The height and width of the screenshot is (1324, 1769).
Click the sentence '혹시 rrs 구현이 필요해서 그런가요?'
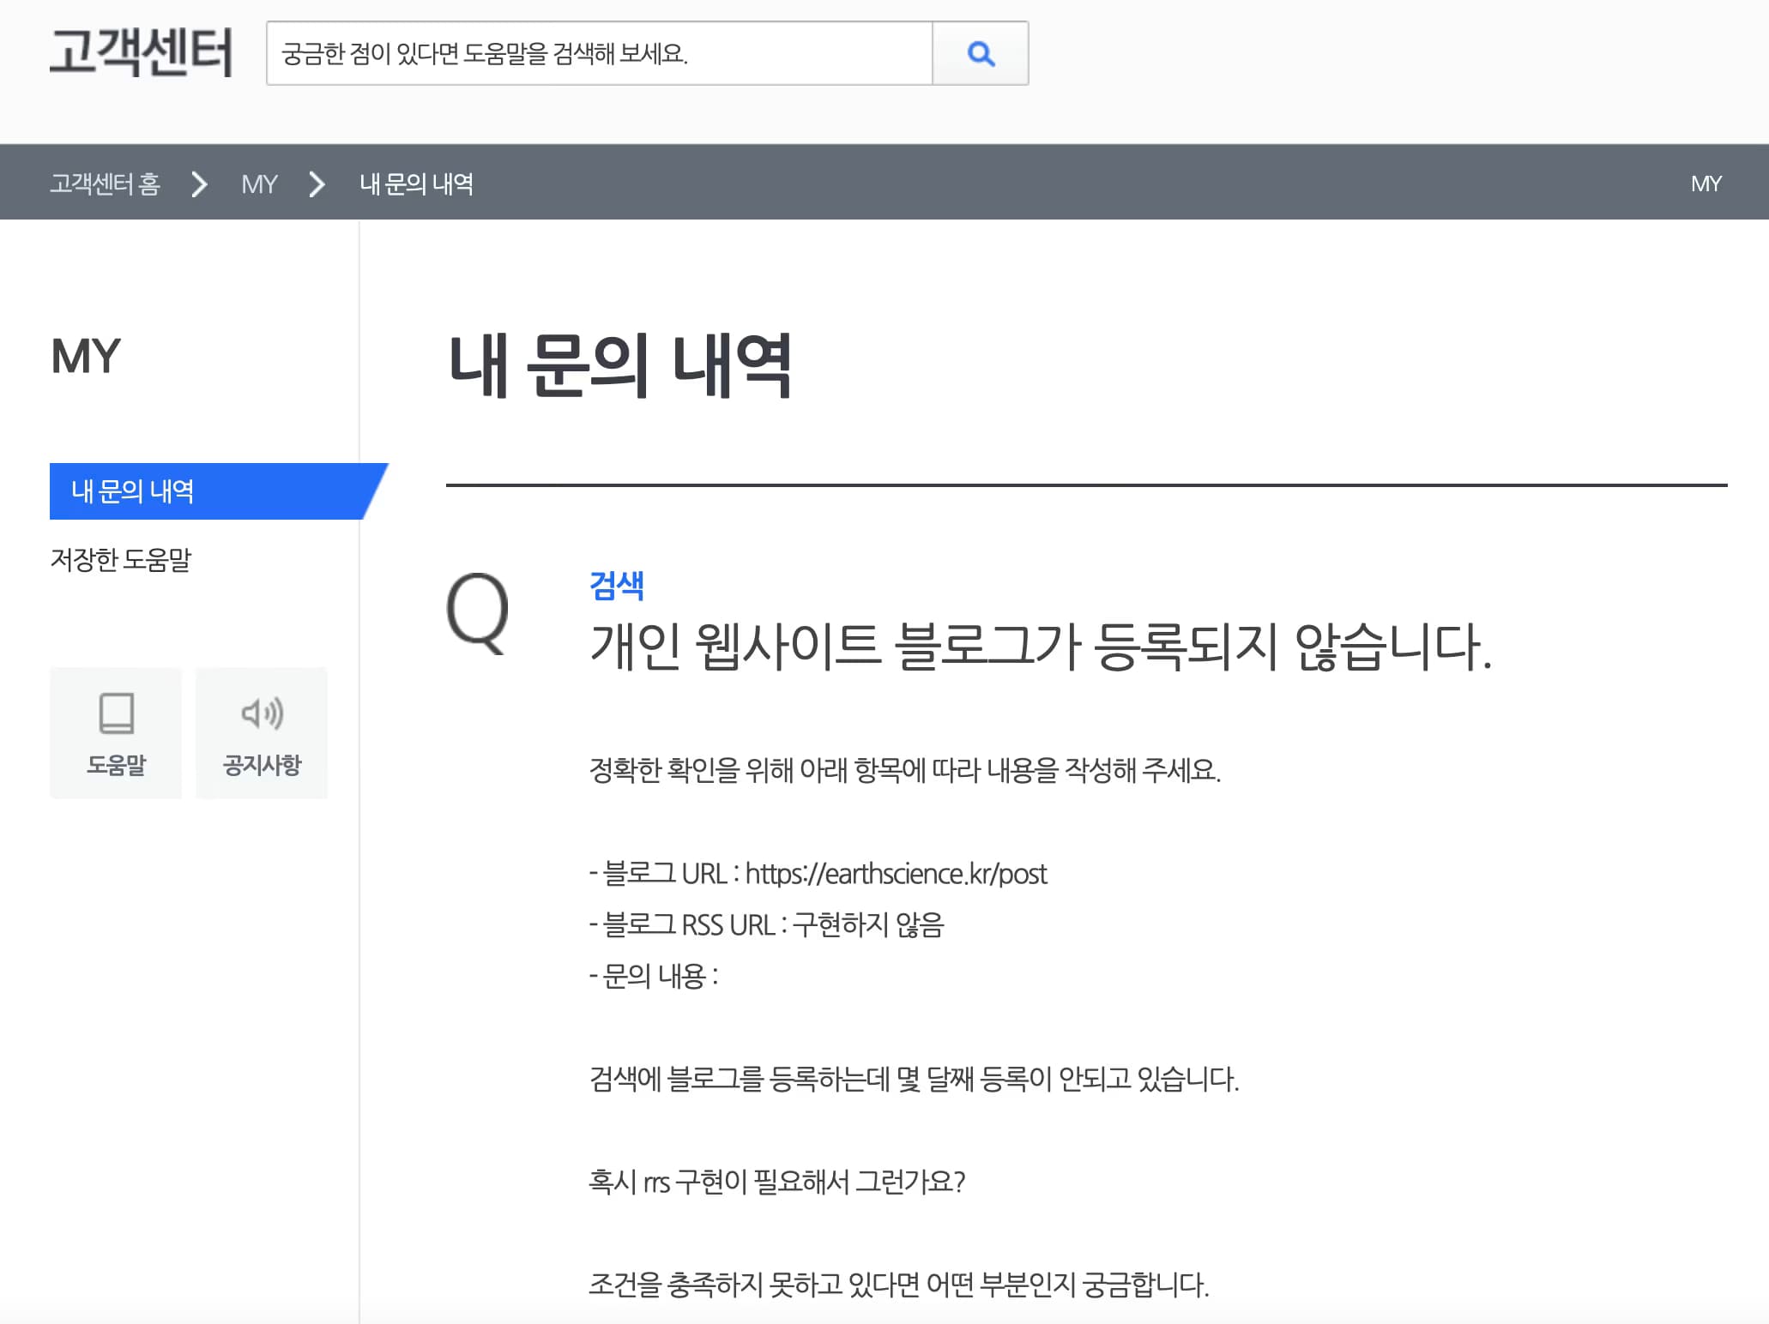pos(777,1182)
